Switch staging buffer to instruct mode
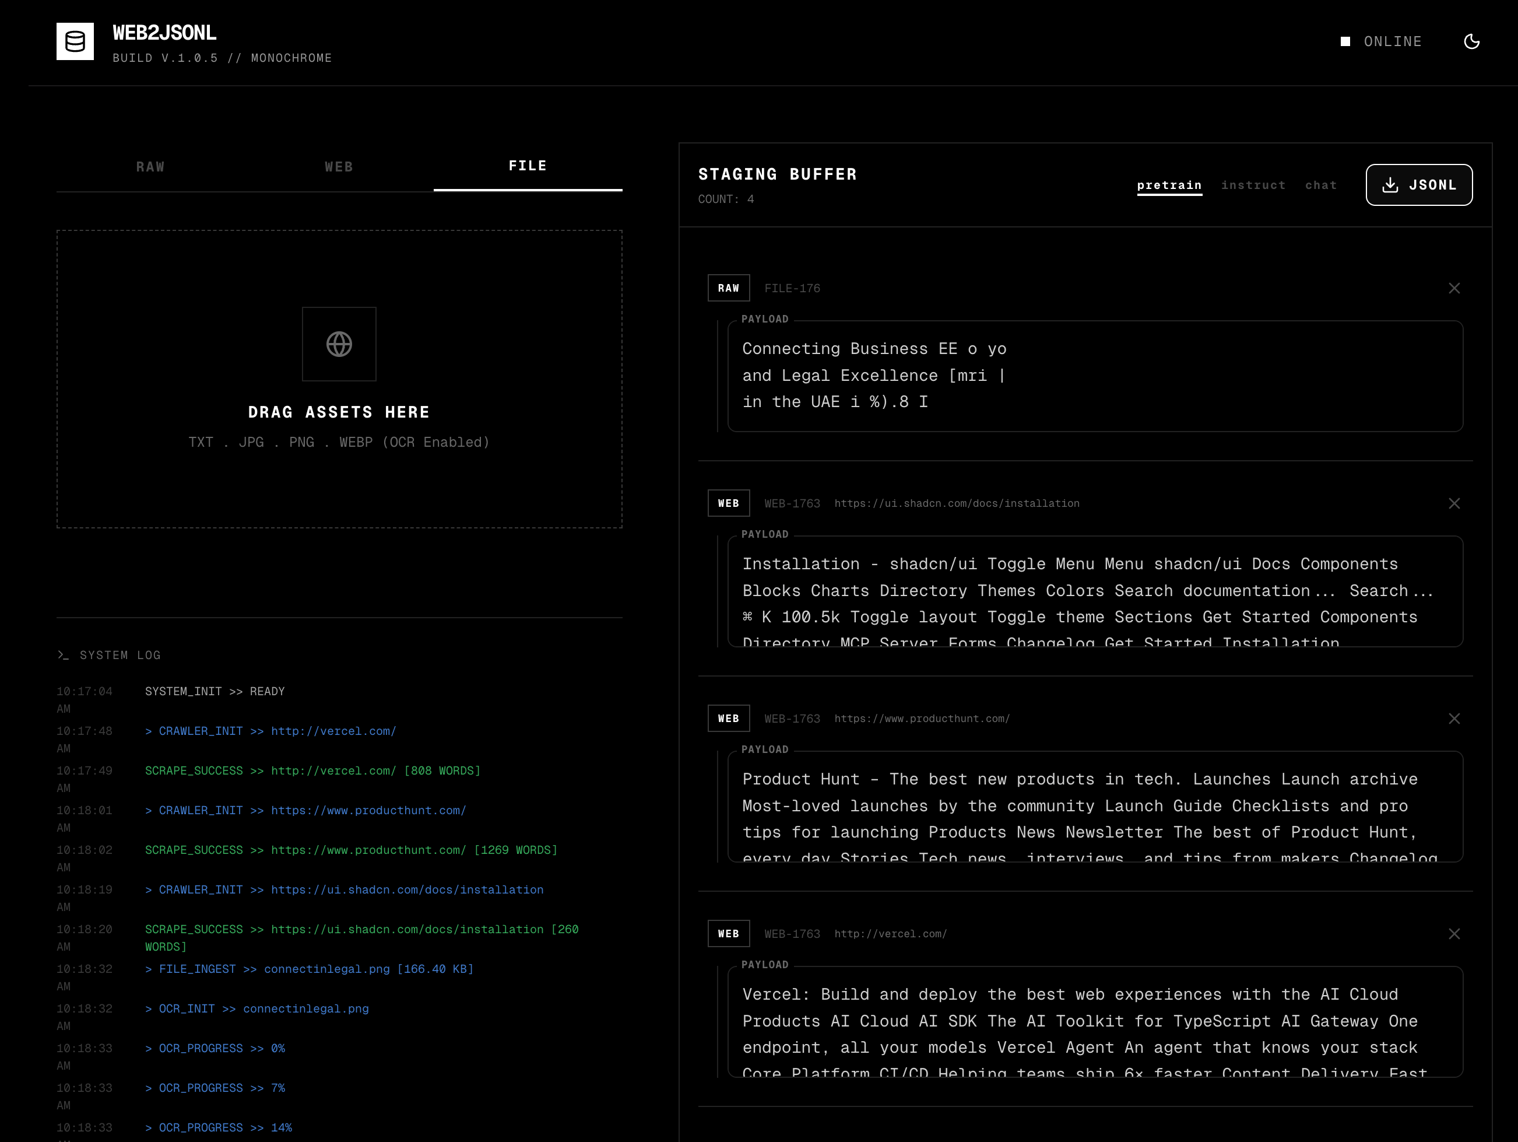 point(1253,185)
